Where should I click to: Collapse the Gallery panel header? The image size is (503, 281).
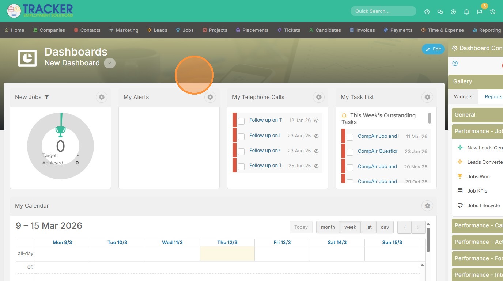click(476, 81)
